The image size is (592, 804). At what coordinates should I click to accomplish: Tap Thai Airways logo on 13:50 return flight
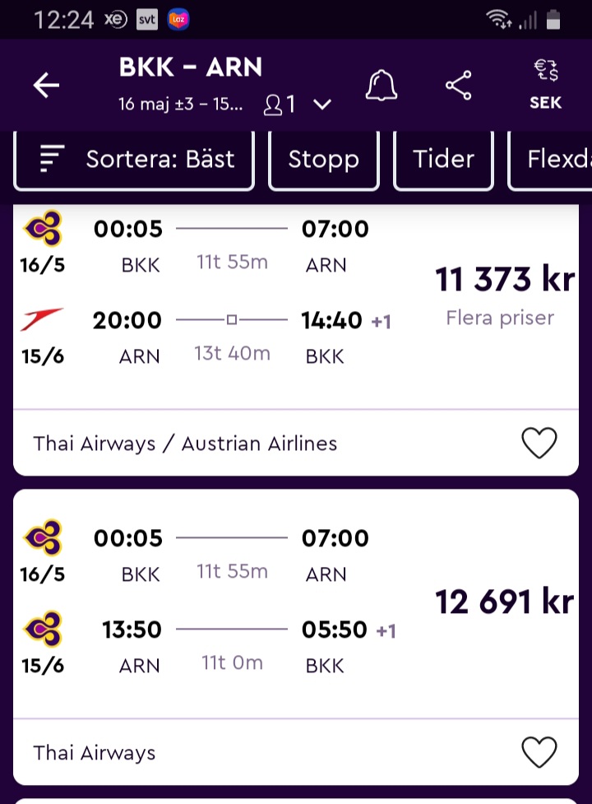point(42,630)
